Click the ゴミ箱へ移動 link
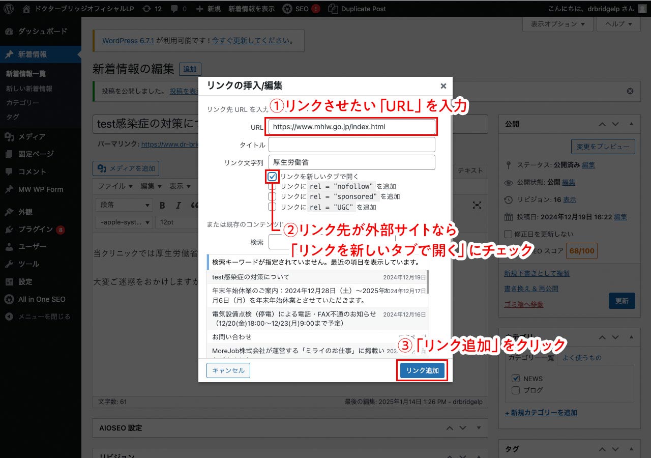Screen dimensions: 651x458 click(x=523, y=305)
